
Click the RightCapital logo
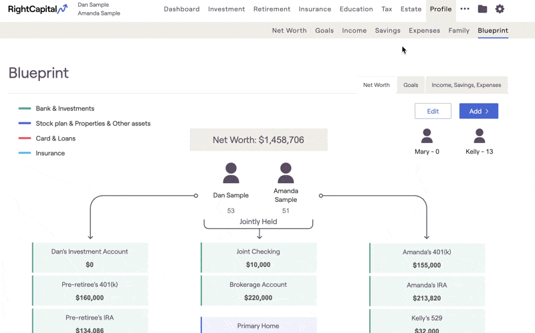pyautogui.click(x=38, y=9)
